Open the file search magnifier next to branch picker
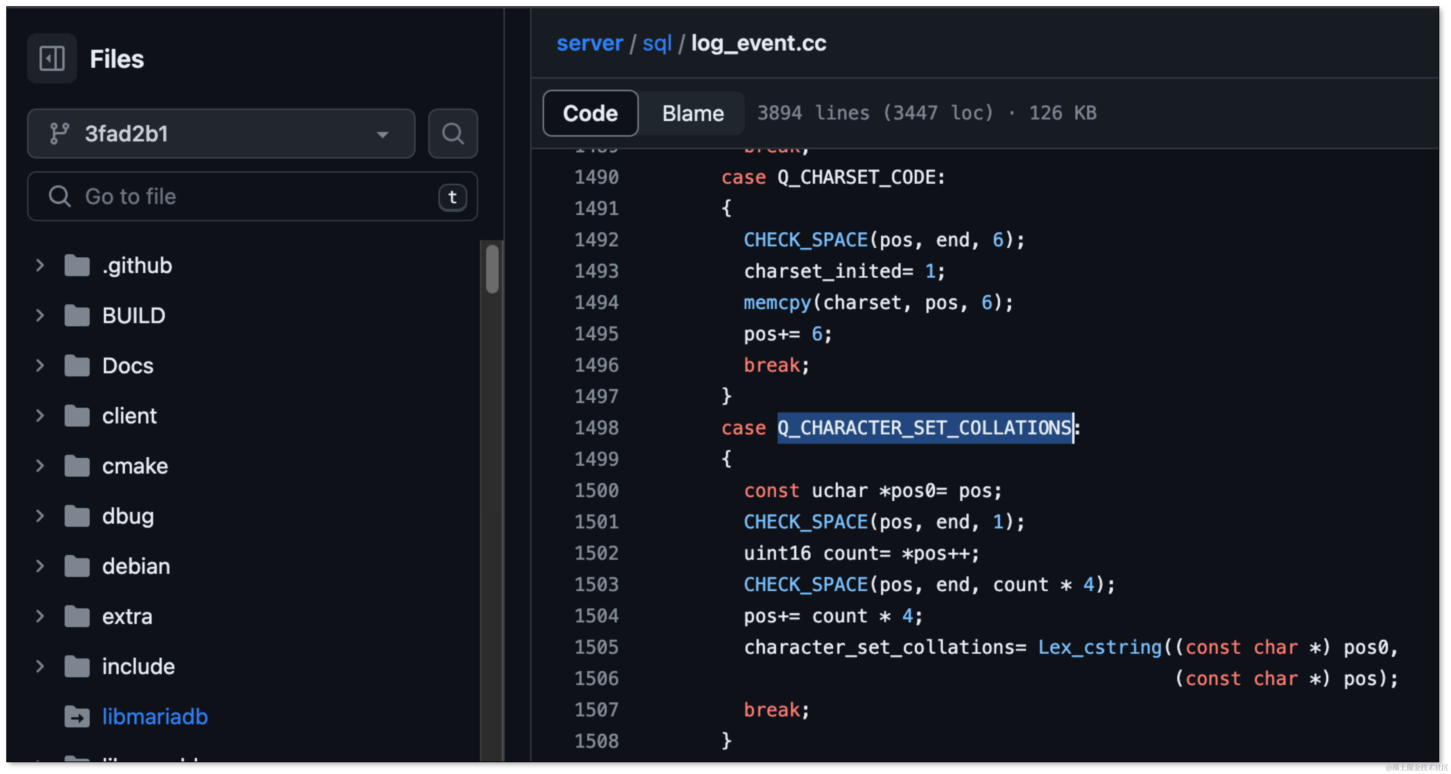This screenshot has width=1451, height=774. click(452, 134)
